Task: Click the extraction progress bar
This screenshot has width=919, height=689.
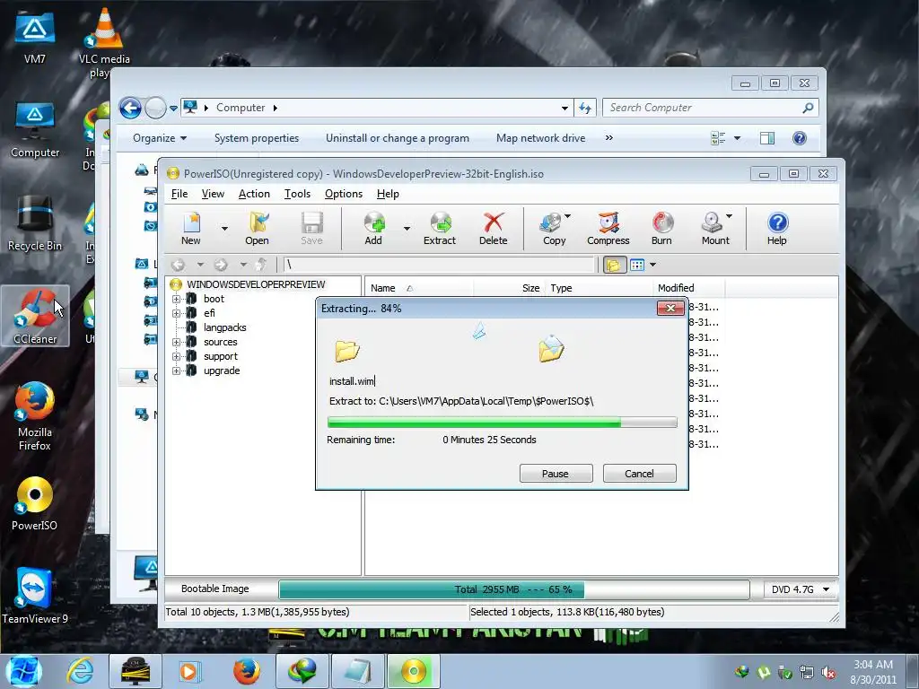Action: (x=503, y=423)
